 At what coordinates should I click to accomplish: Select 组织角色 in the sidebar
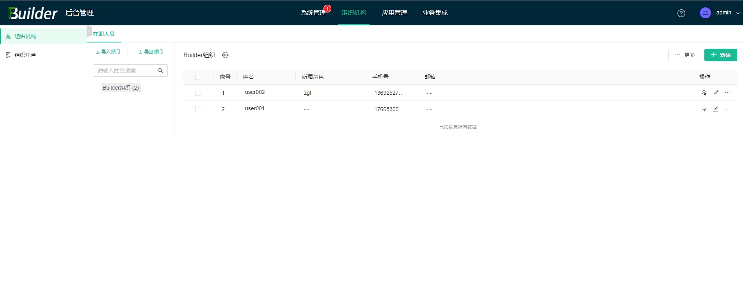pos(43,55)
